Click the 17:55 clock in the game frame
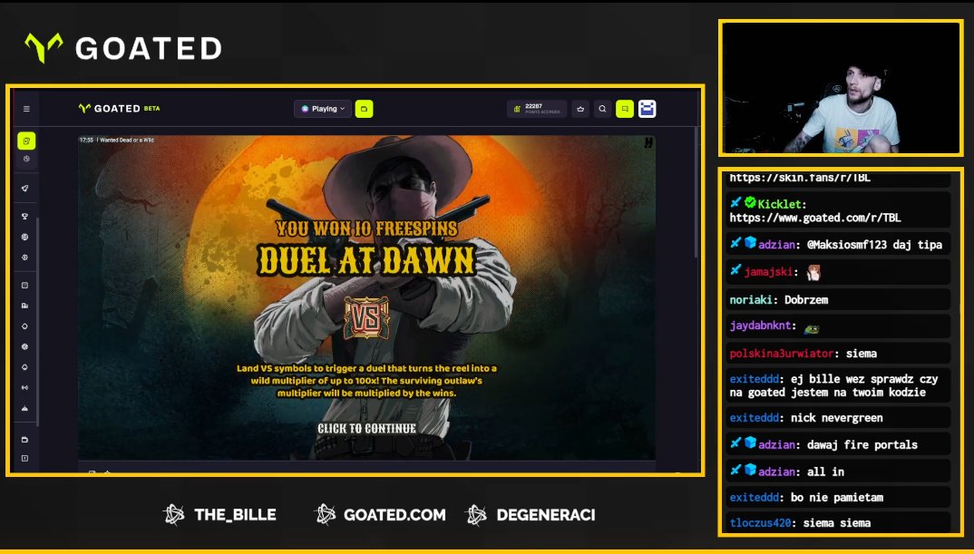The image size is (974, 554). coord(86,141)
